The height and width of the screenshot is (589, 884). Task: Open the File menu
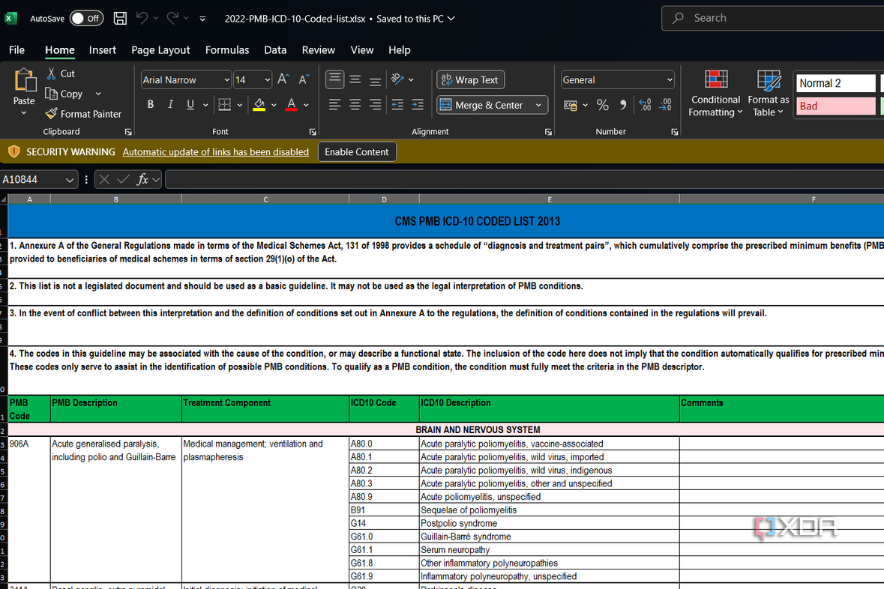[17, 49]
